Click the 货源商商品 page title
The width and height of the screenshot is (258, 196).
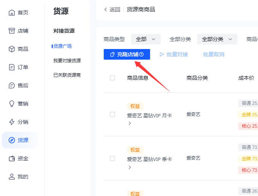[x=141, y=9]
